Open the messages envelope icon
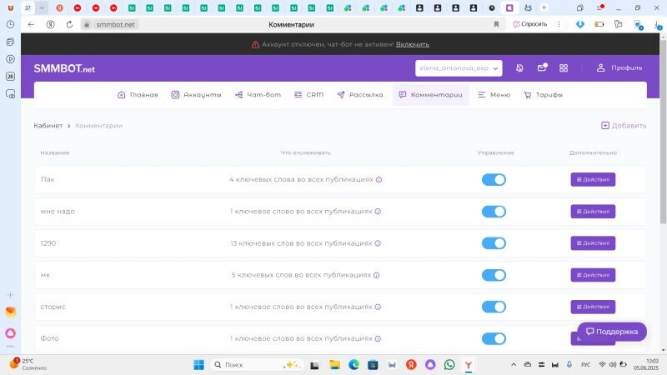The height and width of the screenshot is (375, 667). tap(542, 67)
